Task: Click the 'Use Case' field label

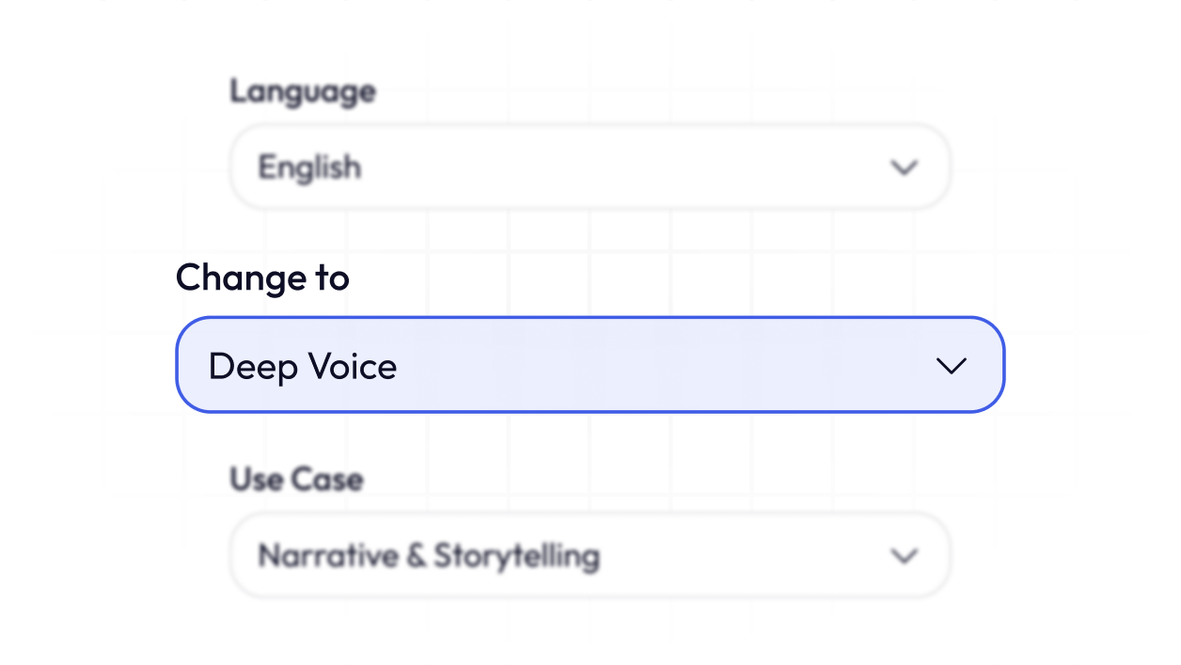Action: pyautogui.click(x=296, y=479)
